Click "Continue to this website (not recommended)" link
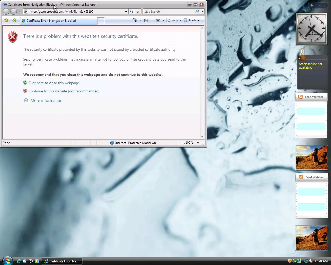Viewport: 331px width, 265px height. coord(64,91)
